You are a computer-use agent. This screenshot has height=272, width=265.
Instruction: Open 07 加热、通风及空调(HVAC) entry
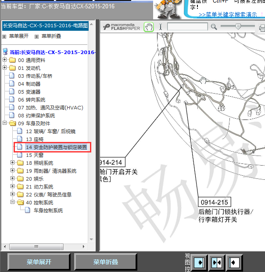(50, 108)
